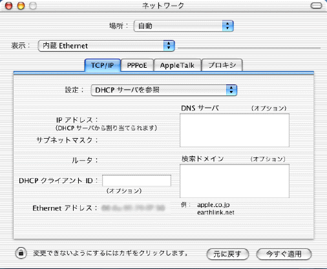The image size is (327, 269).
Task: Click the toolbar toggle pill in title bar
Action: [x=316, y=6]
